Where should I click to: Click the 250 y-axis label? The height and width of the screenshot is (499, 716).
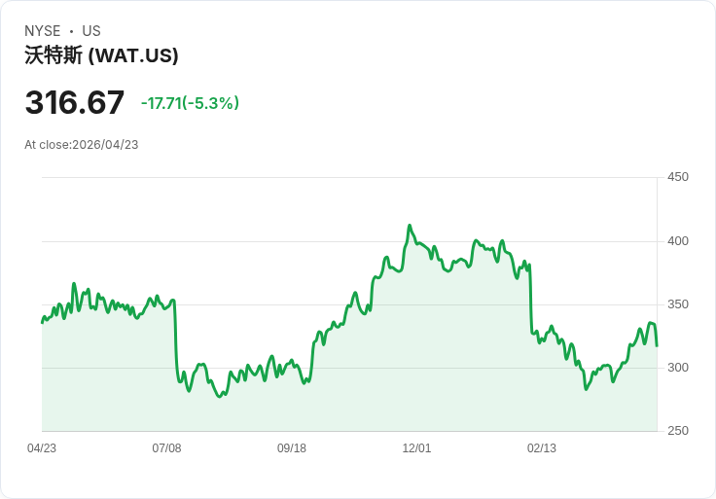tap(677, 431)
